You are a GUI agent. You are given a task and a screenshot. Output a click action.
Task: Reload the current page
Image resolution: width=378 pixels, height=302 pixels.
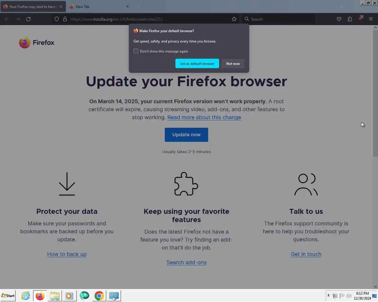tap(28, 19)
